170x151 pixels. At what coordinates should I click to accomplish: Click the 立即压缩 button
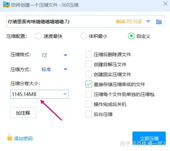point(149,138)
